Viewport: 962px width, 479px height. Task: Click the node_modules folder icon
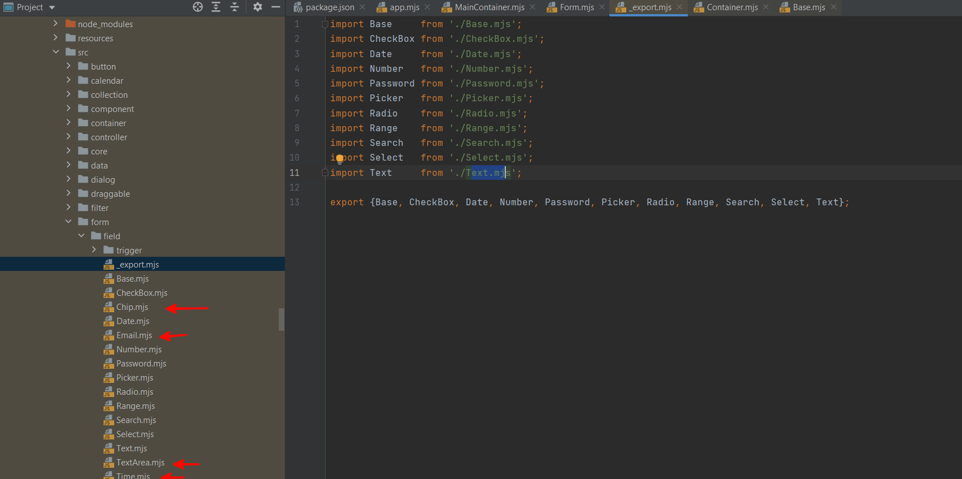click(71, 24)
